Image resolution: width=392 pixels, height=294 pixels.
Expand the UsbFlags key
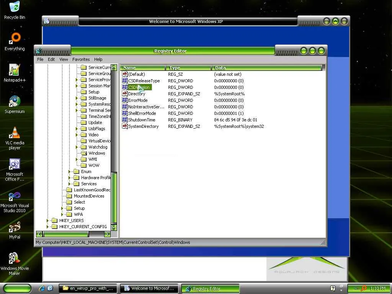(x=77, y=129)
